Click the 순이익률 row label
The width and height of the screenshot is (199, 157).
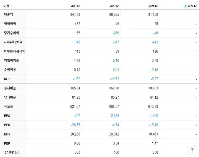point(10,70)
